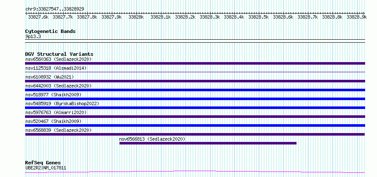377x177 pixels.
Task: Click the 33828.8k ruler tick label
Action: [332, 17]
